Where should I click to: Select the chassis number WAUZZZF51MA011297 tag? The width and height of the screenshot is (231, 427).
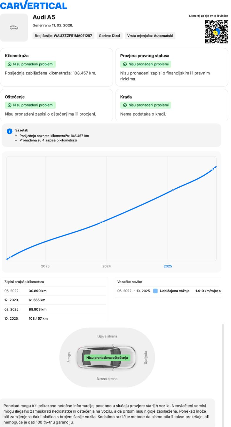point(63,36)
